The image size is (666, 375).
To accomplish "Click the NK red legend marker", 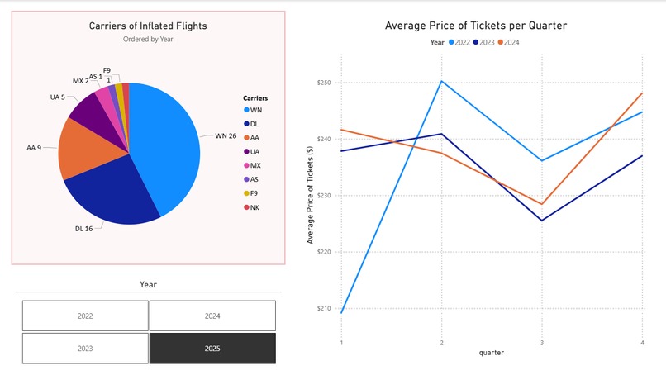I will click(246, 207).
